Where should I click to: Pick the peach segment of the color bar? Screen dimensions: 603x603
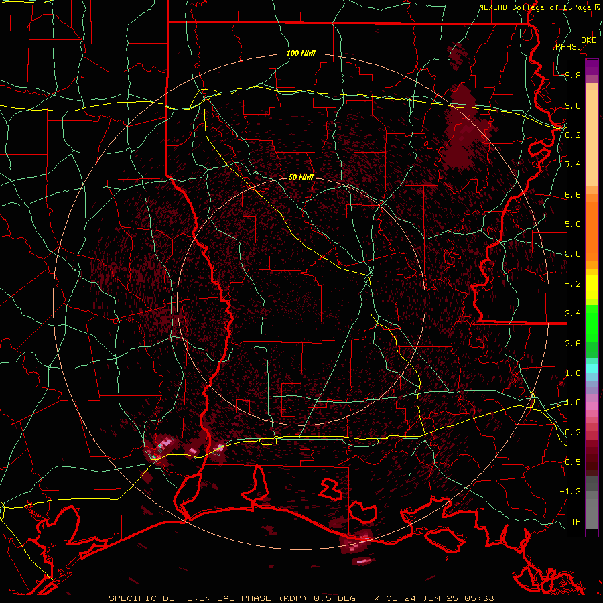point(592,137)
